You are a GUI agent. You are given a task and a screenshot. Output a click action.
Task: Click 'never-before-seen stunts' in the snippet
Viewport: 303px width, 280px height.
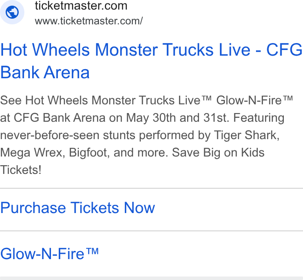pyautogui.click(x=68, y=135)
